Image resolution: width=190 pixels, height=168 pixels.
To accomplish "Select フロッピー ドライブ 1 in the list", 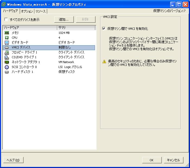I will [x=49, y=52].
